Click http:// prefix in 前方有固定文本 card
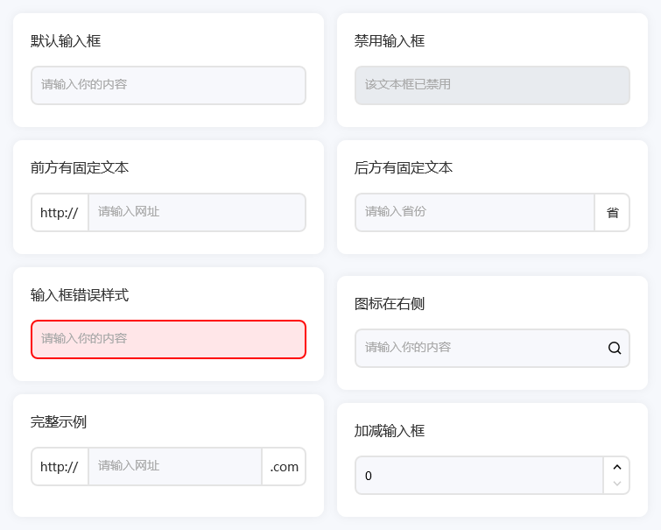The height and width of the screenshot is (530, 661). click(x=60, y=212)
